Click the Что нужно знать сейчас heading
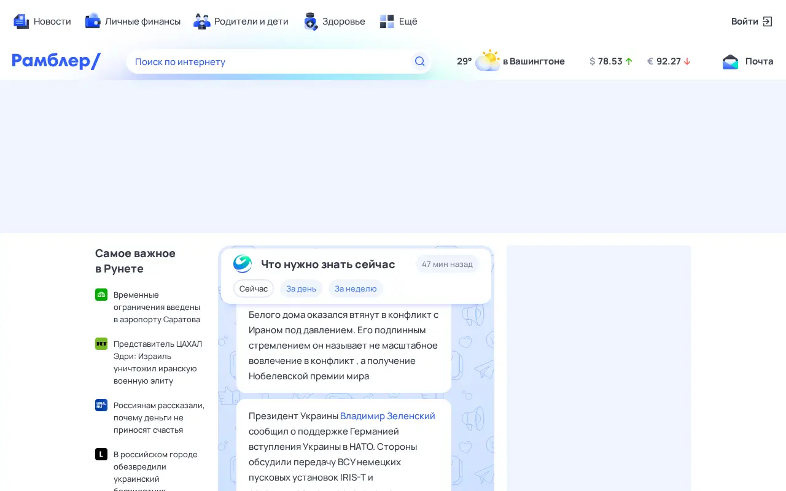 pyautogui.click(x=328, y=264)
